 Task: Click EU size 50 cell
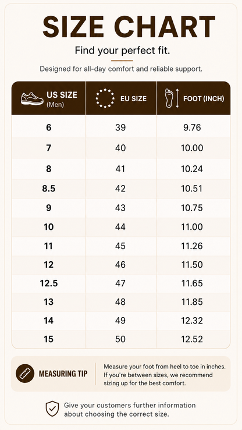[120, 339]
